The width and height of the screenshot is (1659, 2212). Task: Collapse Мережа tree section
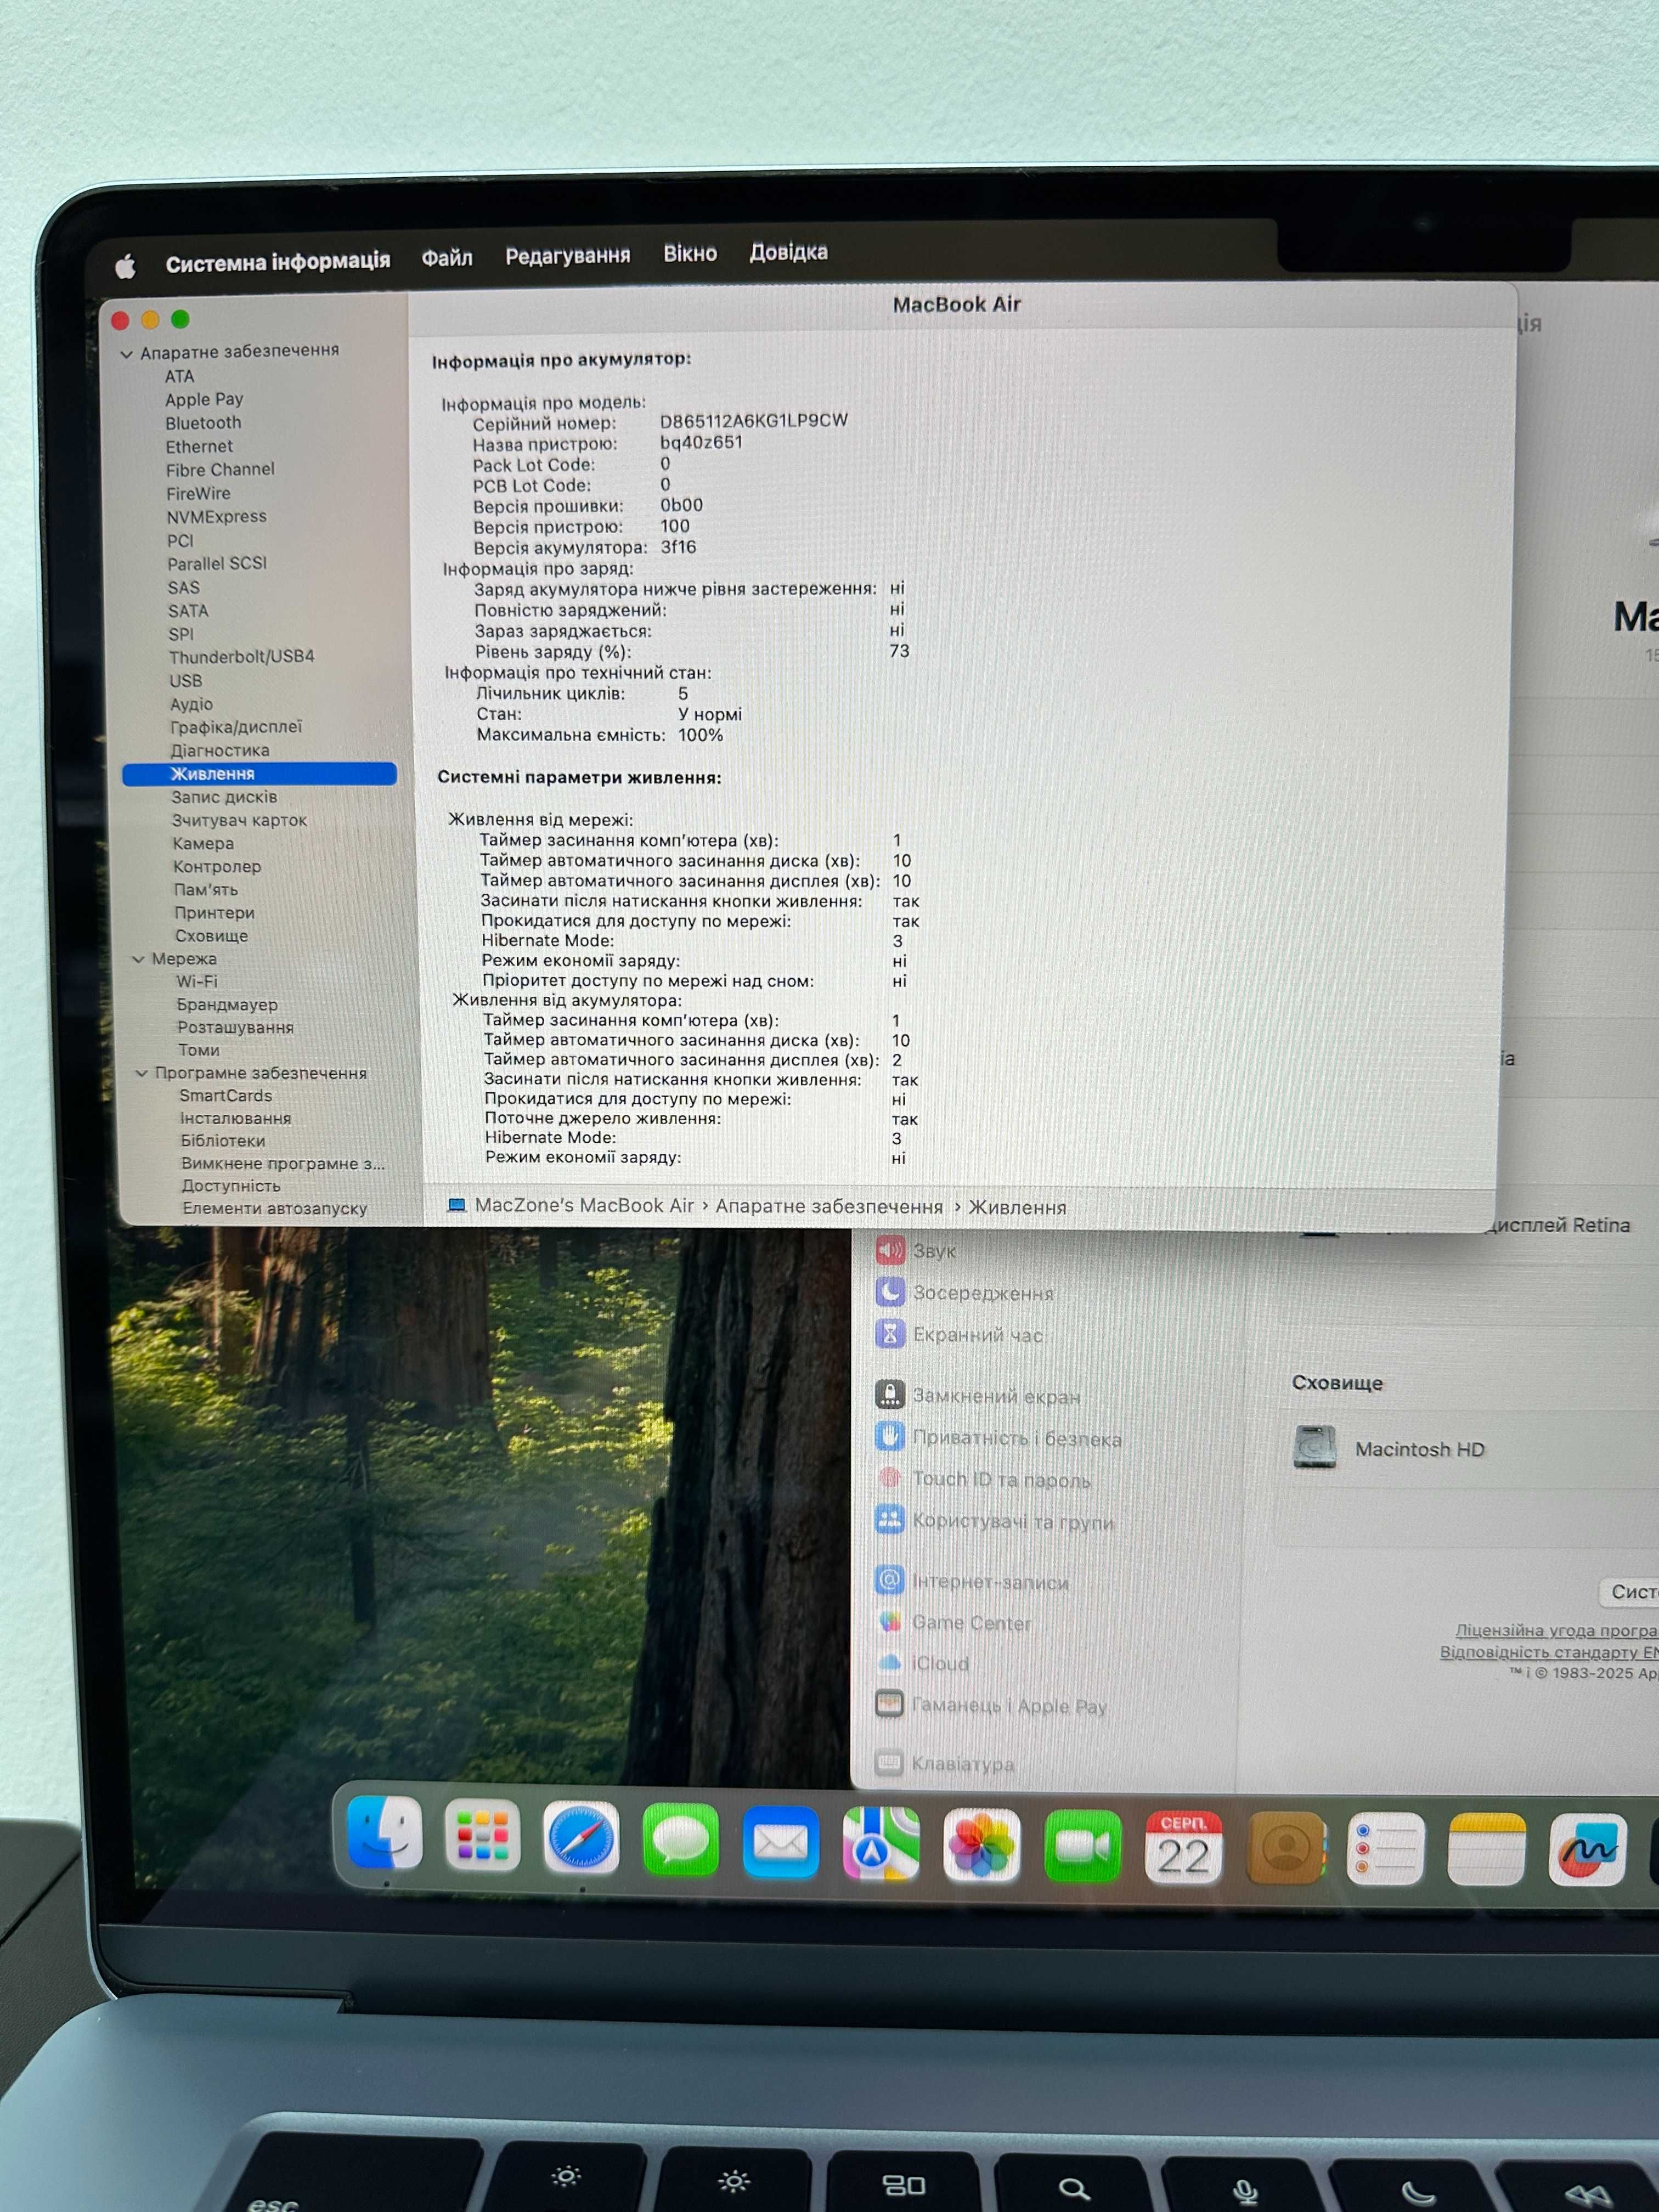(138, 959)
